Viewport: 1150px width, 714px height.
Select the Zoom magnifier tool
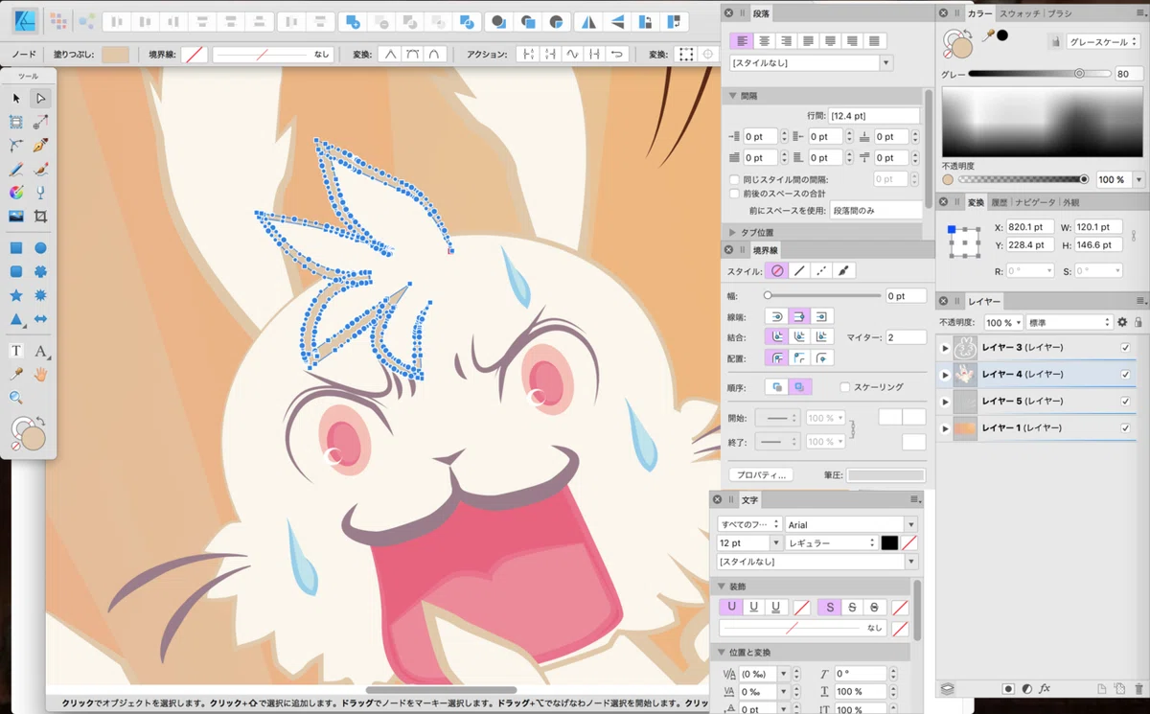pyautogui.click(x=16, y=397)
